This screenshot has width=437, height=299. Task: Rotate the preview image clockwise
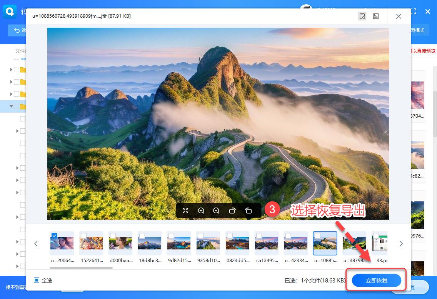point(232,211)
